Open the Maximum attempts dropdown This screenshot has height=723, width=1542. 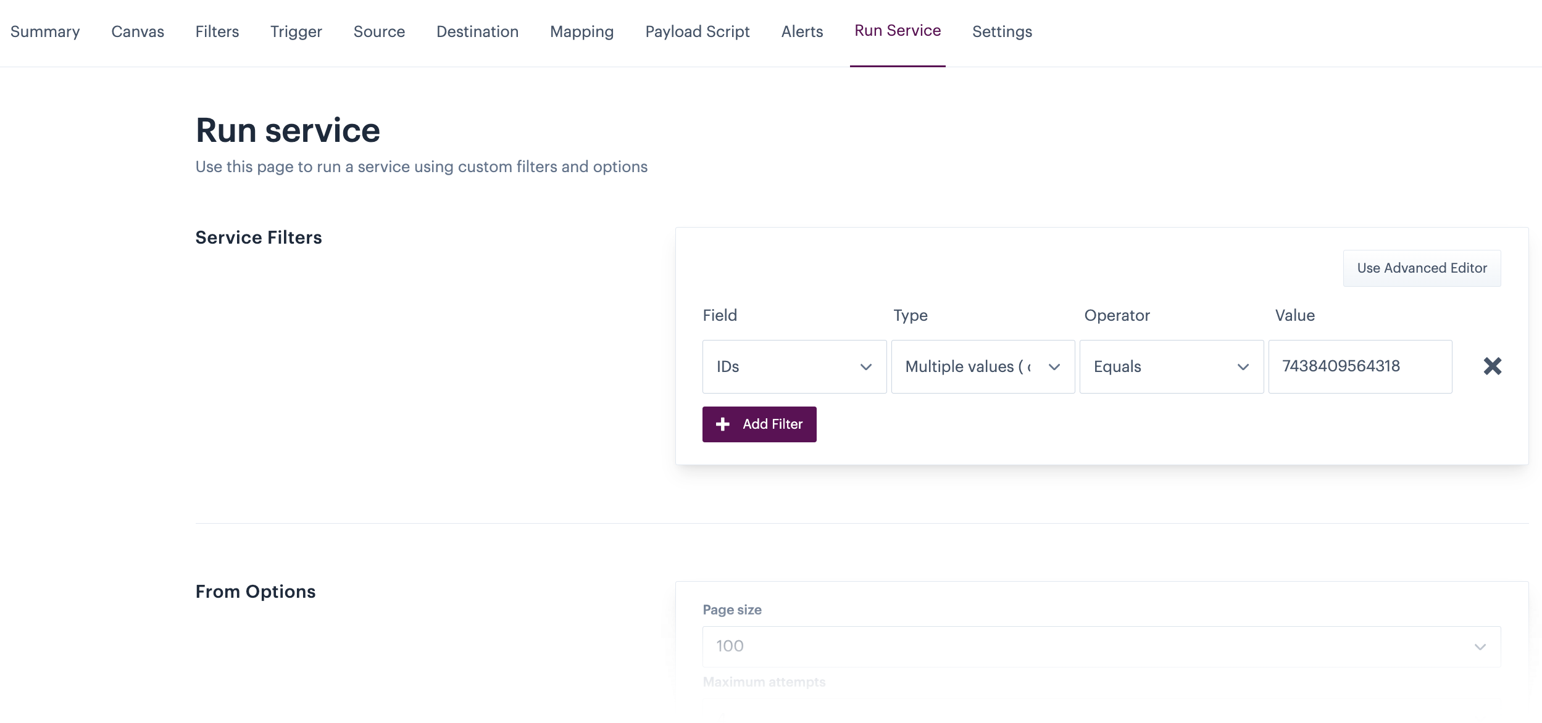(x=1101, y=713)
